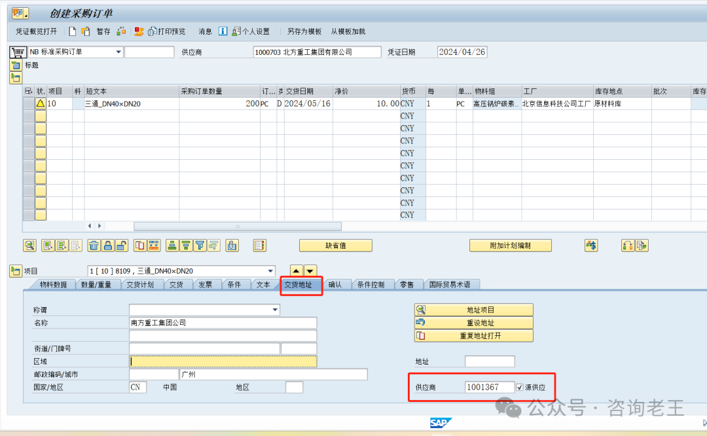Click the window menu icon beside 创建采购订单
The width and height of the screenshot is (707, 436).
pos(20,13)
